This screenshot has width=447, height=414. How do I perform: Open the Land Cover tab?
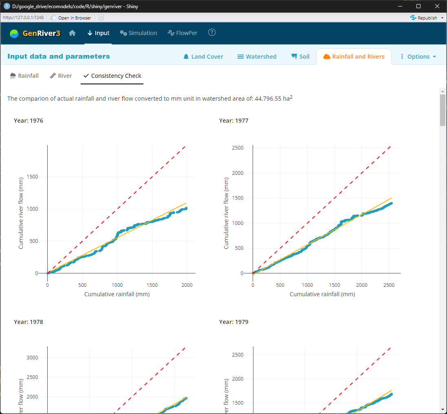point(203,57)
